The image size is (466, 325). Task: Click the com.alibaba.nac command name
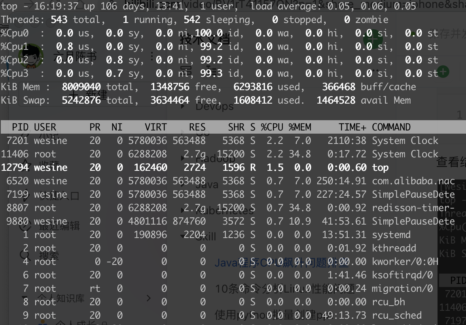pos(413,181)
